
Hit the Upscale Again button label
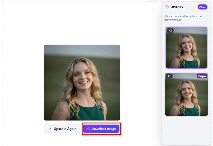pos(65,129)
